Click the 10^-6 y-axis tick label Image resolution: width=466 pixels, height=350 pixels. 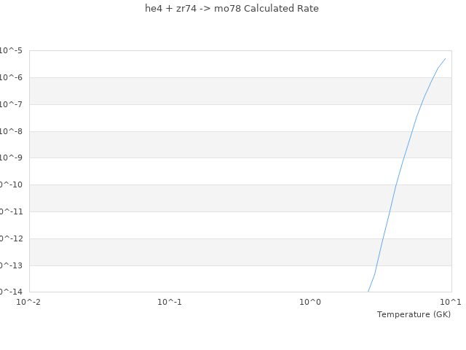coord(11,78)
